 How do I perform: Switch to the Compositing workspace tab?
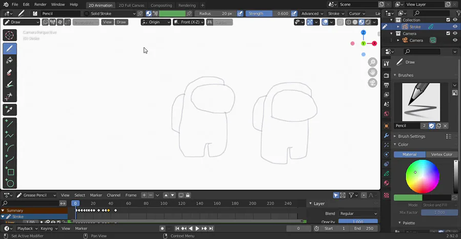tap(161, 5)
